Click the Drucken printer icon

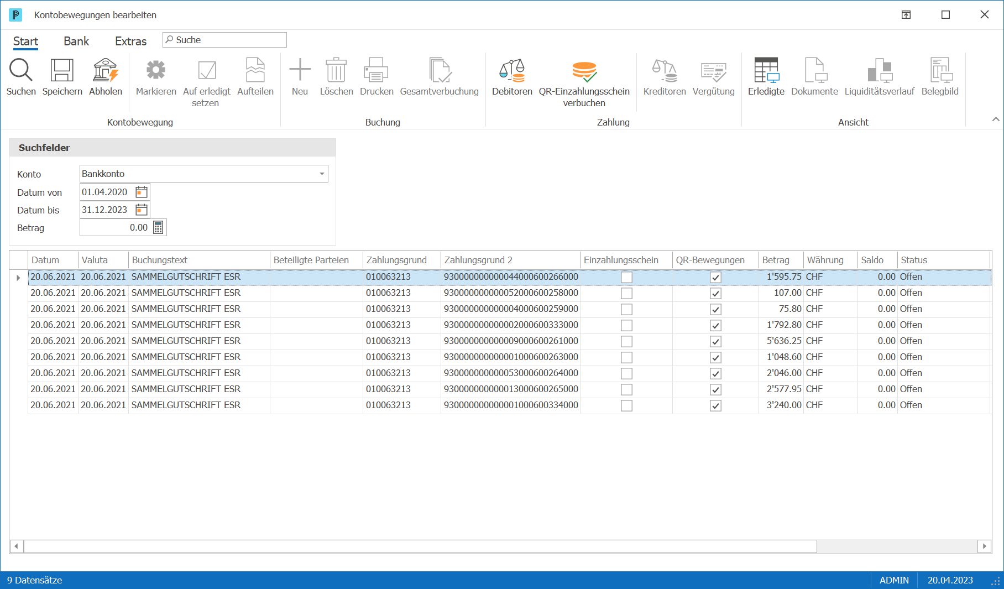pos(376,70)
